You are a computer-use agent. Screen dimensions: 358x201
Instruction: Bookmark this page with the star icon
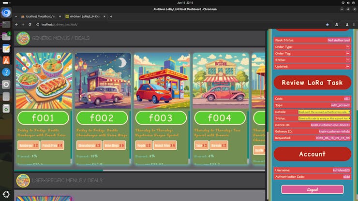tap(327, 24)
